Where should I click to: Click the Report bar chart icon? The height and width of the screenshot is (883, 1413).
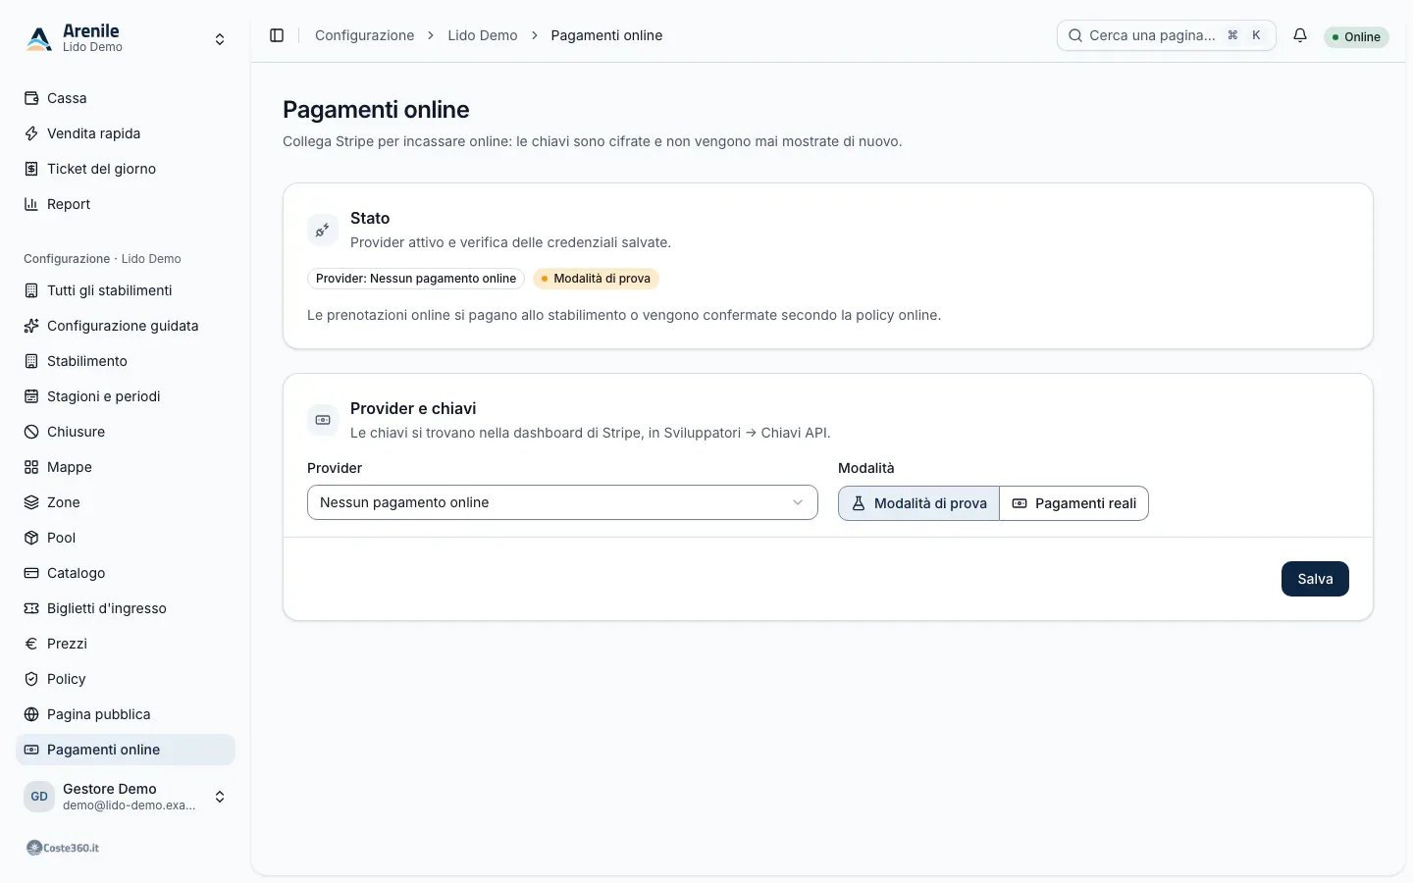tap(31, 204)
